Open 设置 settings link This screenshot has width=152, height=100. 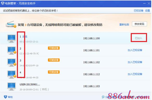click(147, 11)
